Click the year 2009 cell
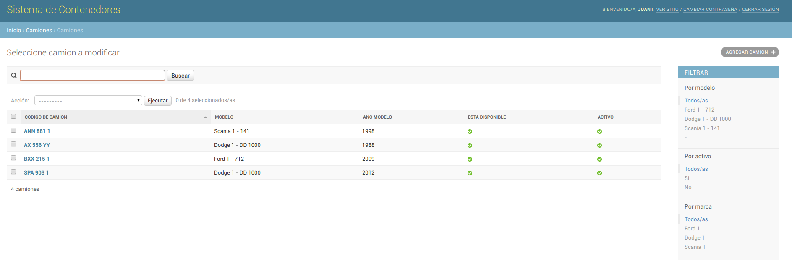 coord(368,159)
